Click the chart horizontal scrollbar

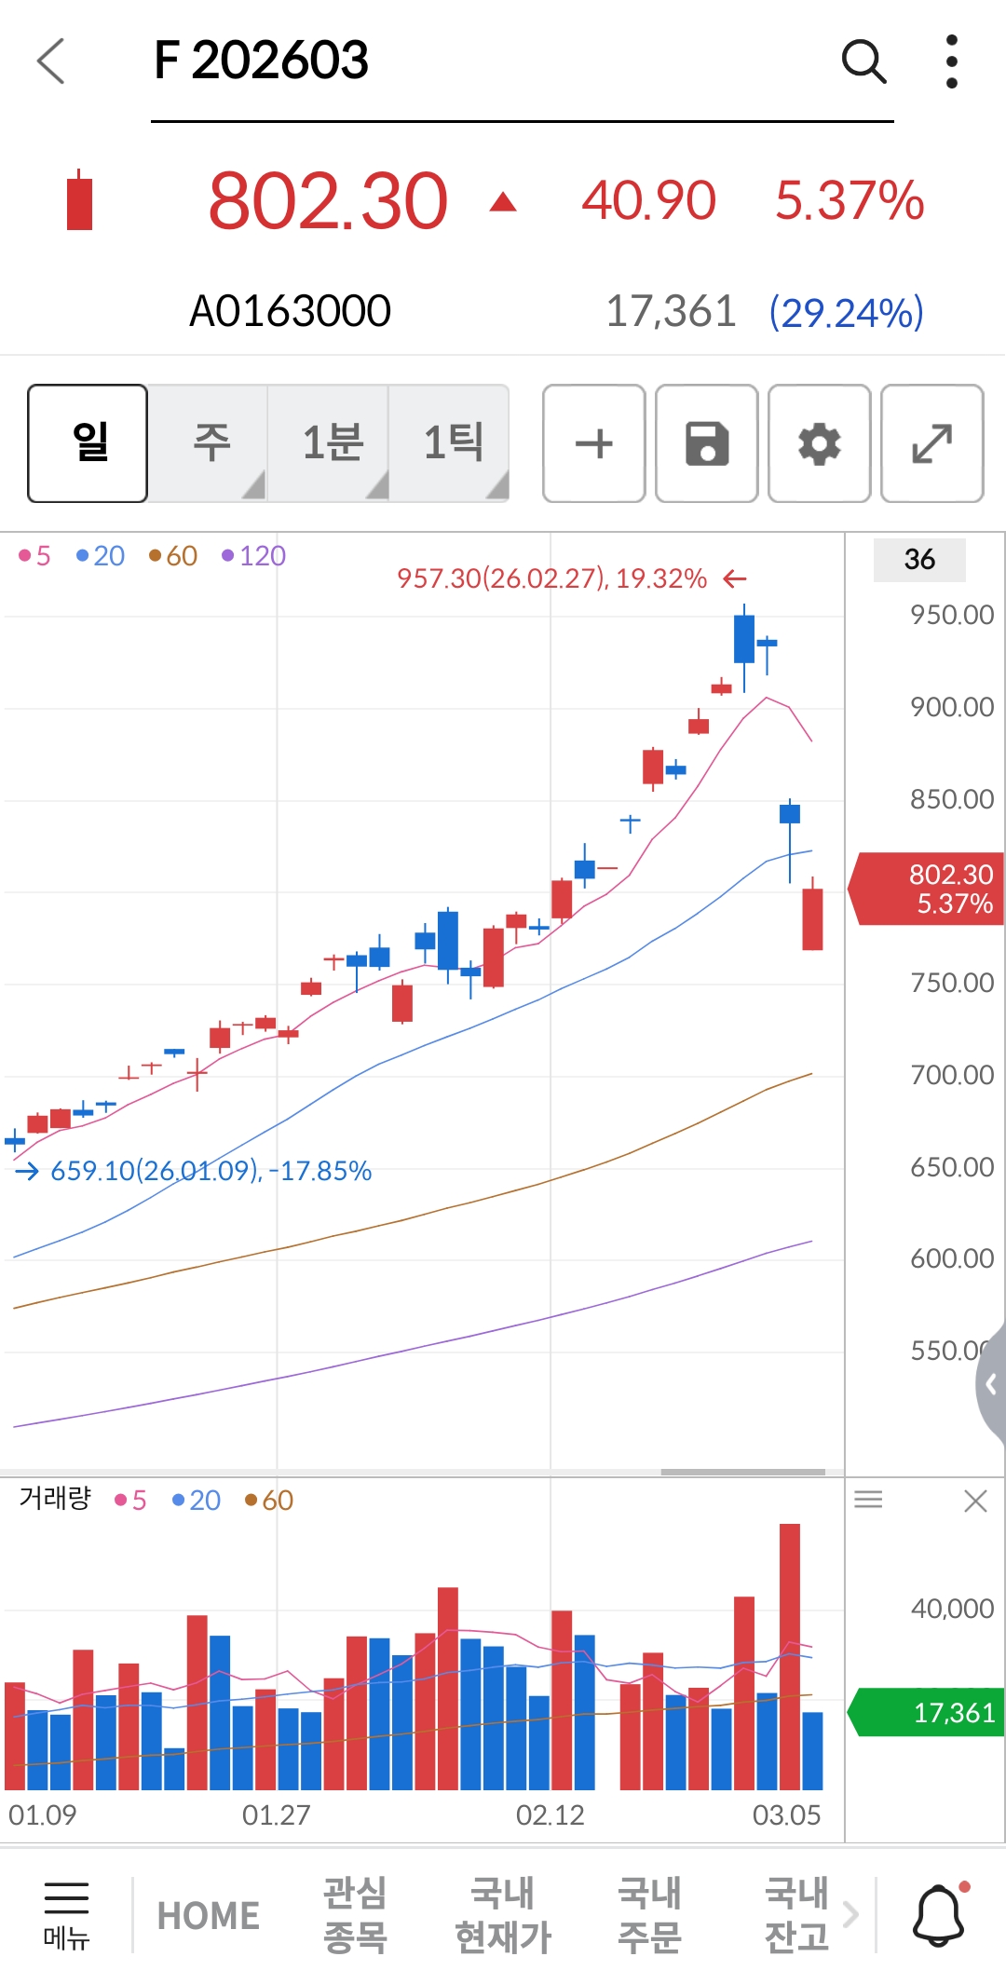[742, 1472]
